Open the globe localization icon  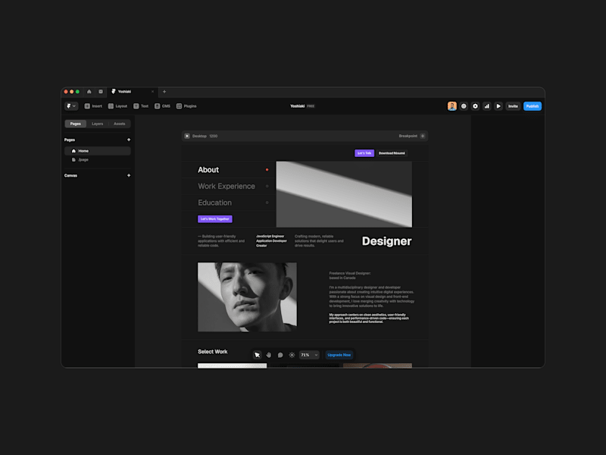point(464,106)
